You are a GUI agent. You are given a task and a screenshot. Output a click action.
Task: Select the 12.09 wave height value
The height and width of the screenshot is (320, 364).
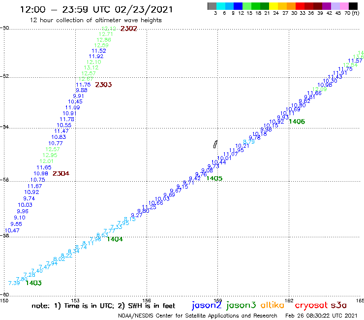pos(319,89)
